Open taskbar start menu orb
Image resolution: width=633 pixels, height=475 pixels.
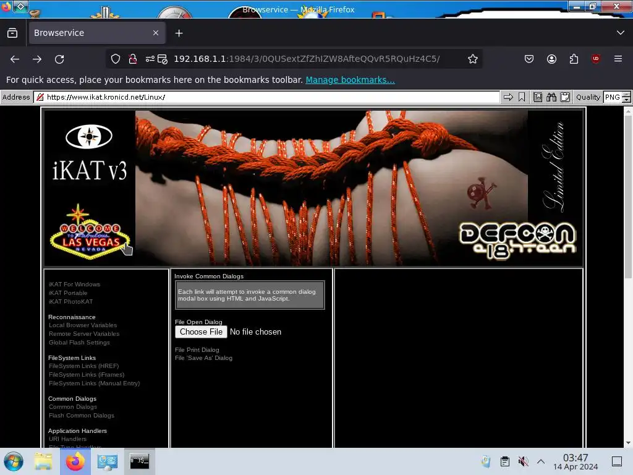(x=14, y=461)
